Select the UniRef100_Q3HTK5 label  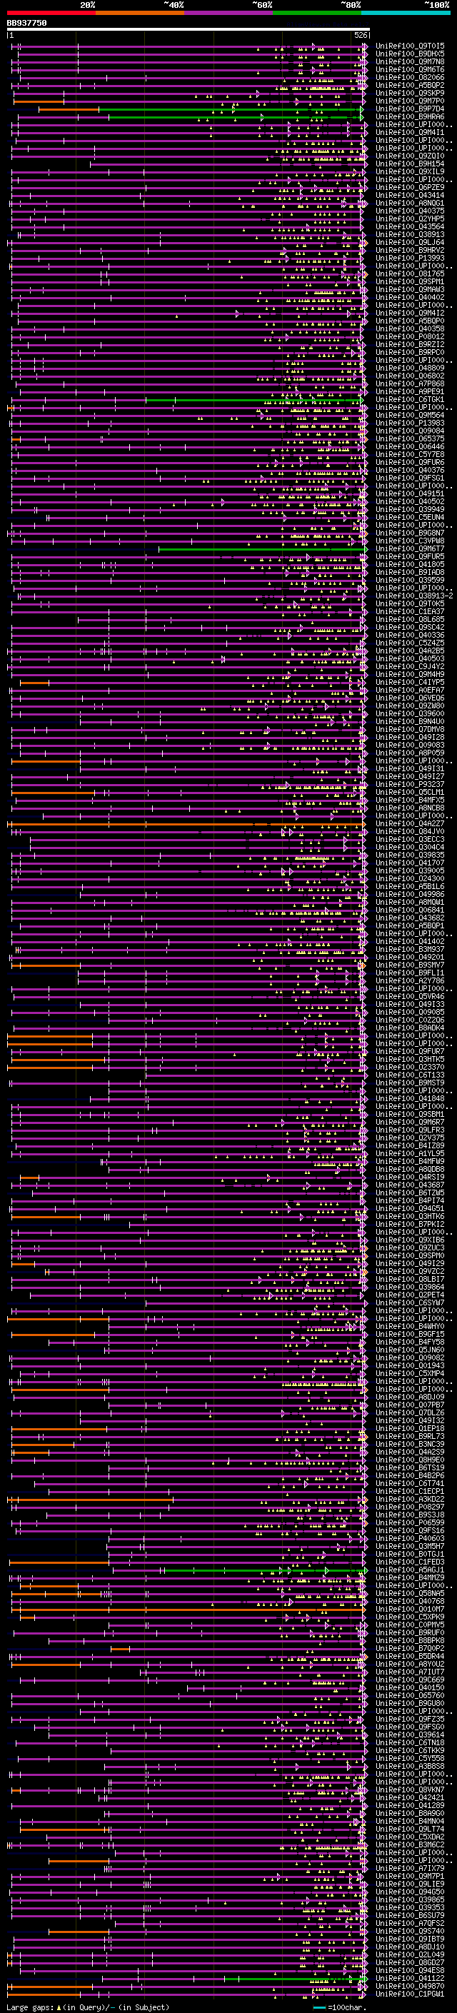pyautogui.click(x=410, y=1060)
